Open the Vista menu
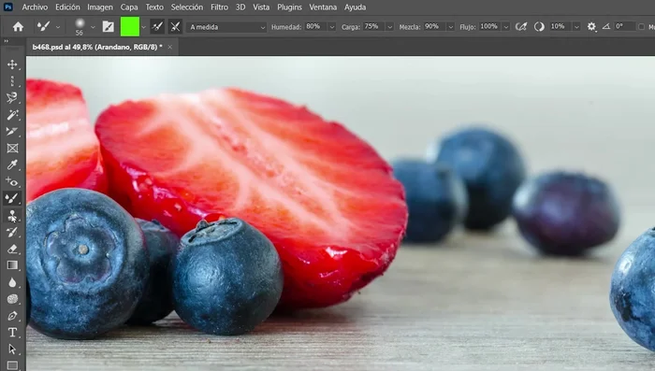This screenshot has width=655, height=371. [x=261, y=7]
